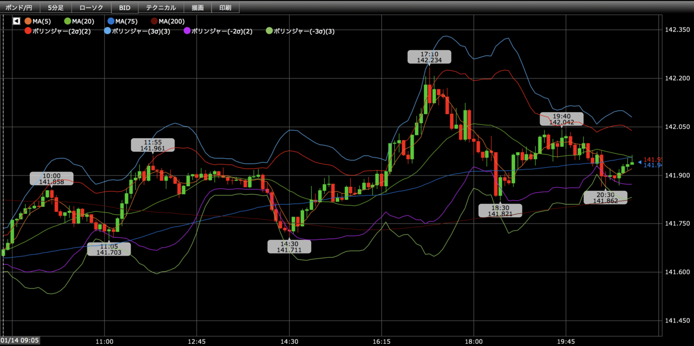Open the ローソク chart type dropdown
This screenshot has width=694, height=346.
tap(91, 8)
